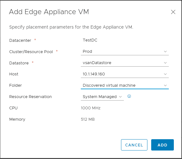
Task: Click the 1000 MHz CPU value
Action: (x=91, y=108)
